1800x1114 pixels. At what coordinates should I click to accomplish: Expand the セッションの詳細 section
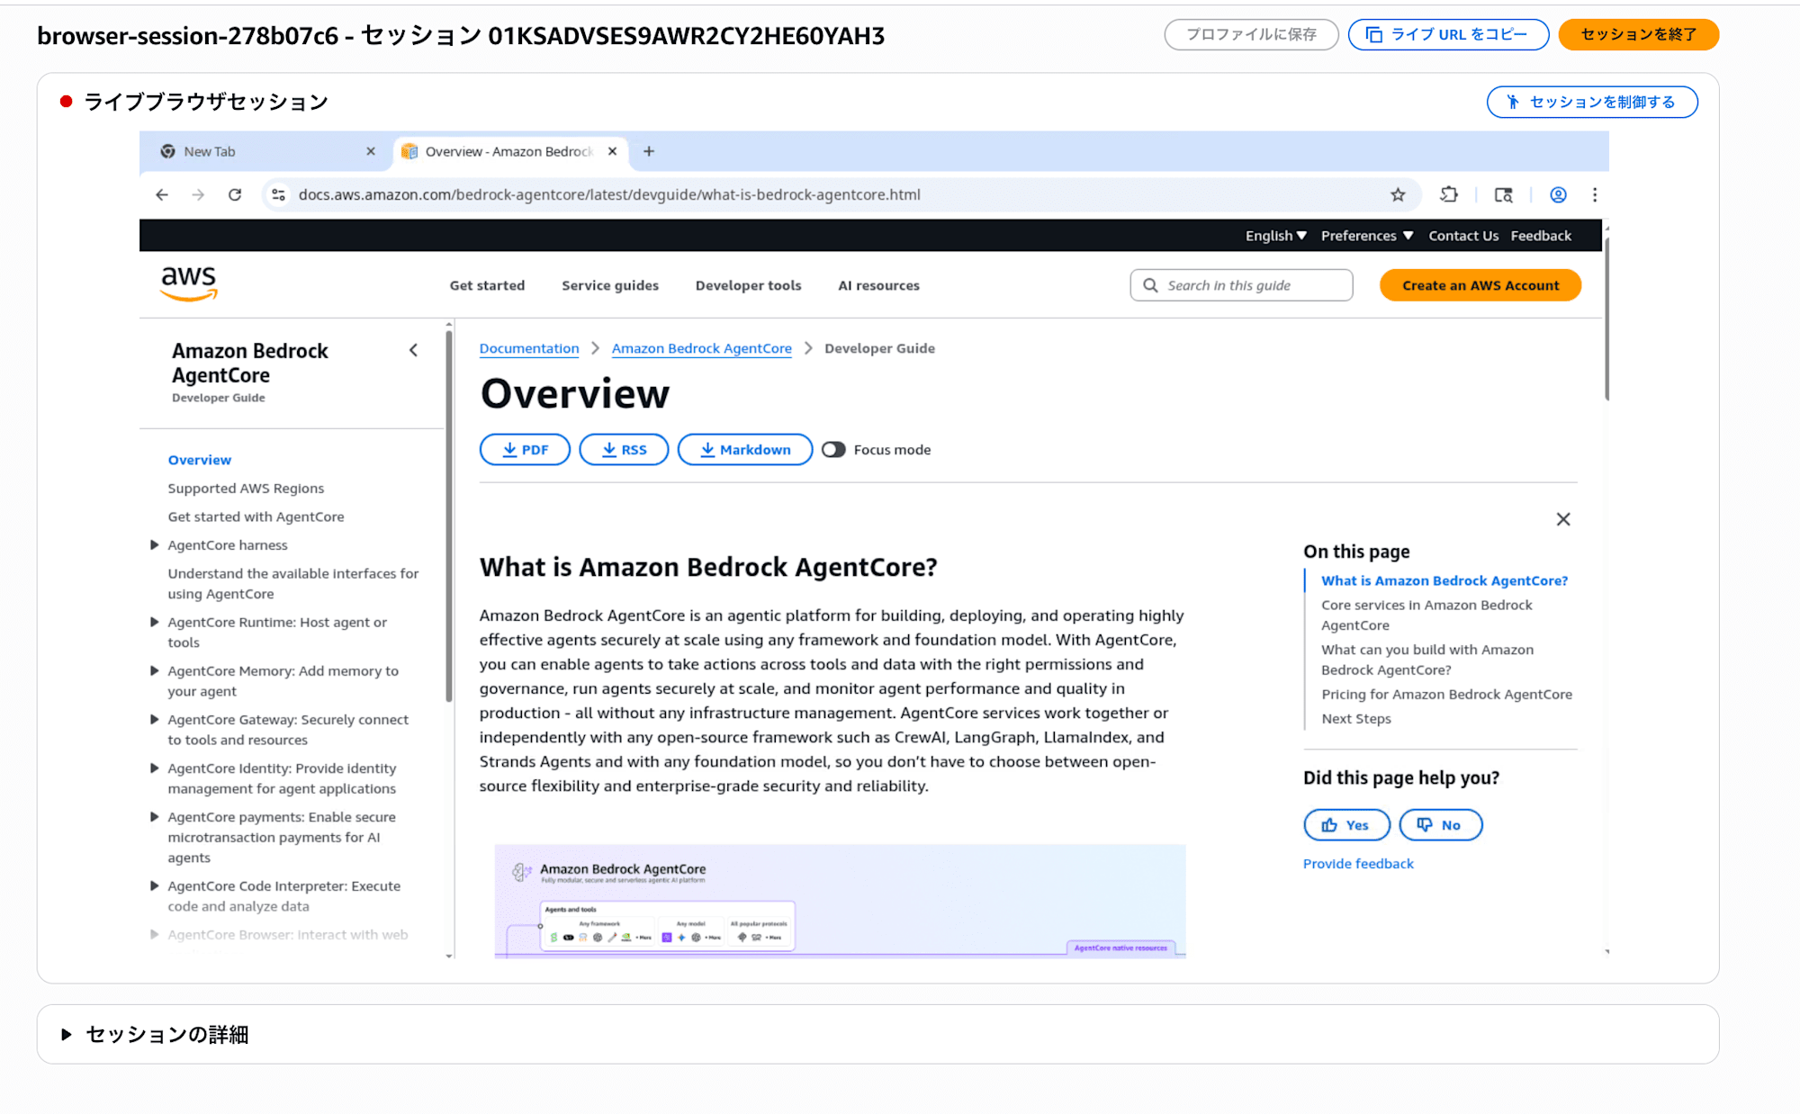[67, 1035]
